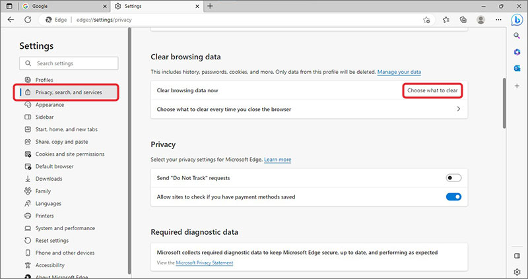
Task: Open Family settings
Action: coord(43,191)
